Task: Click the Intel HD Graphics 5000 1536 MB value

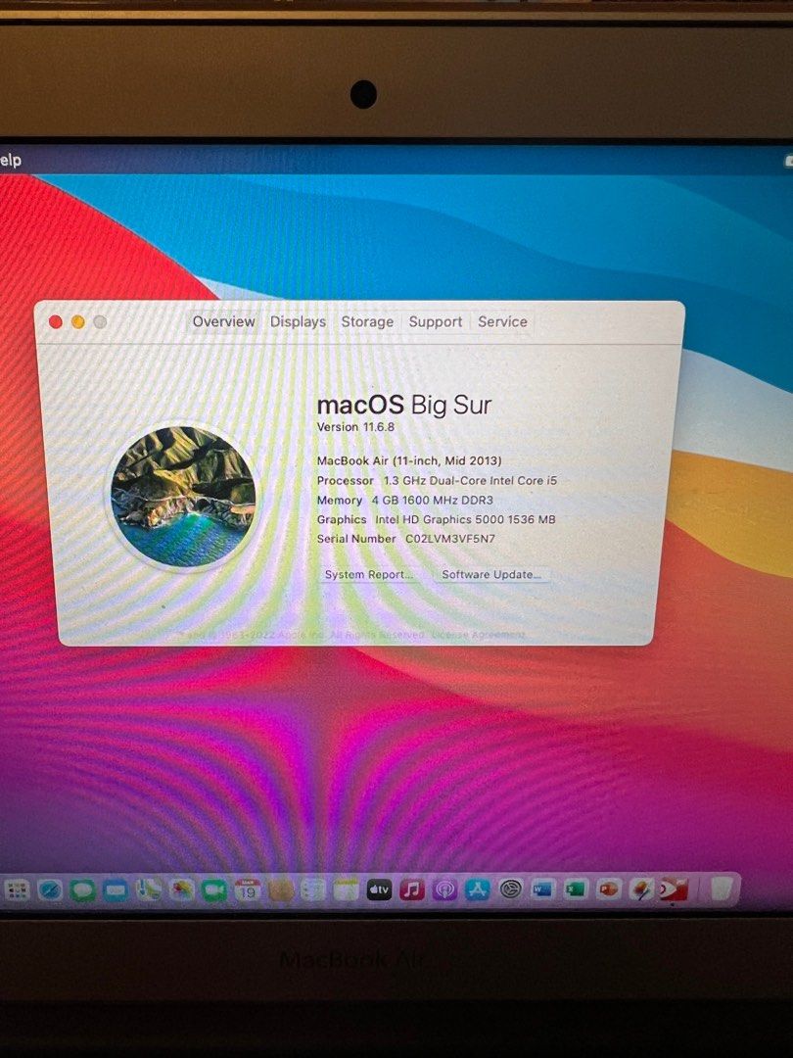Action: click(x=465, y=519)
